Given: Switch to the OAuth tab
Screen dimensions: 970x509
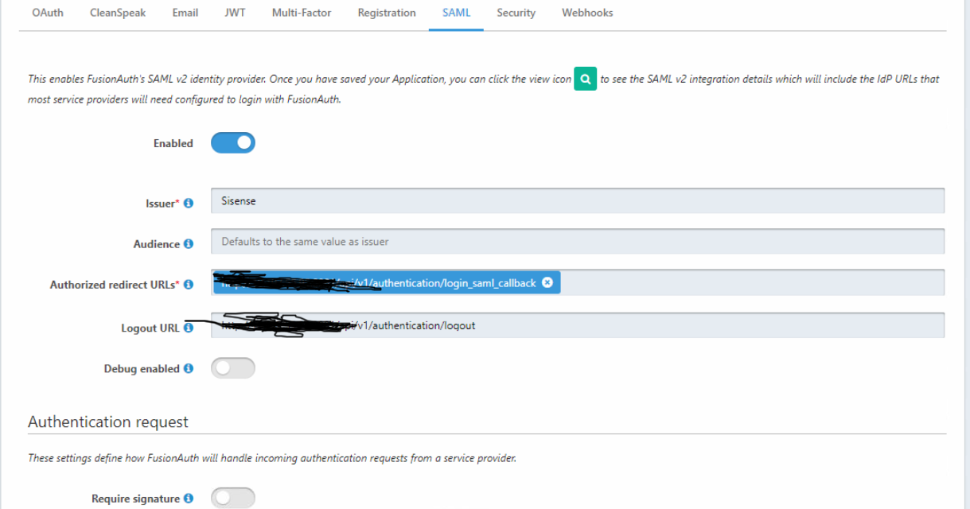Looking at the screenshot, I should click(48, 13).
